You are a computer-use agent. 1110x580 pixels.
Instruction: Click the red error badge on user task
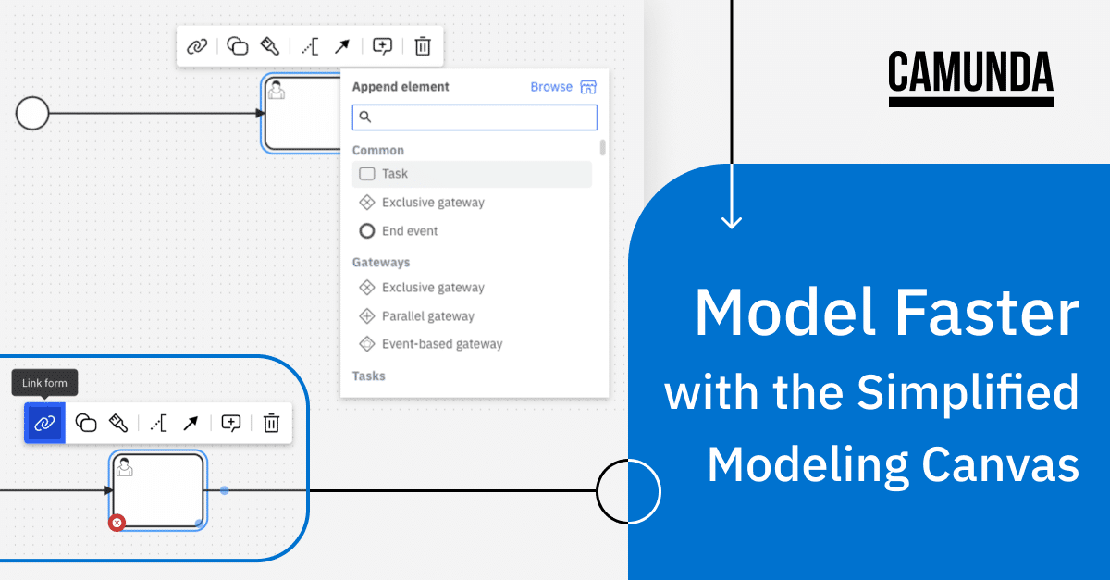(117, 523)
